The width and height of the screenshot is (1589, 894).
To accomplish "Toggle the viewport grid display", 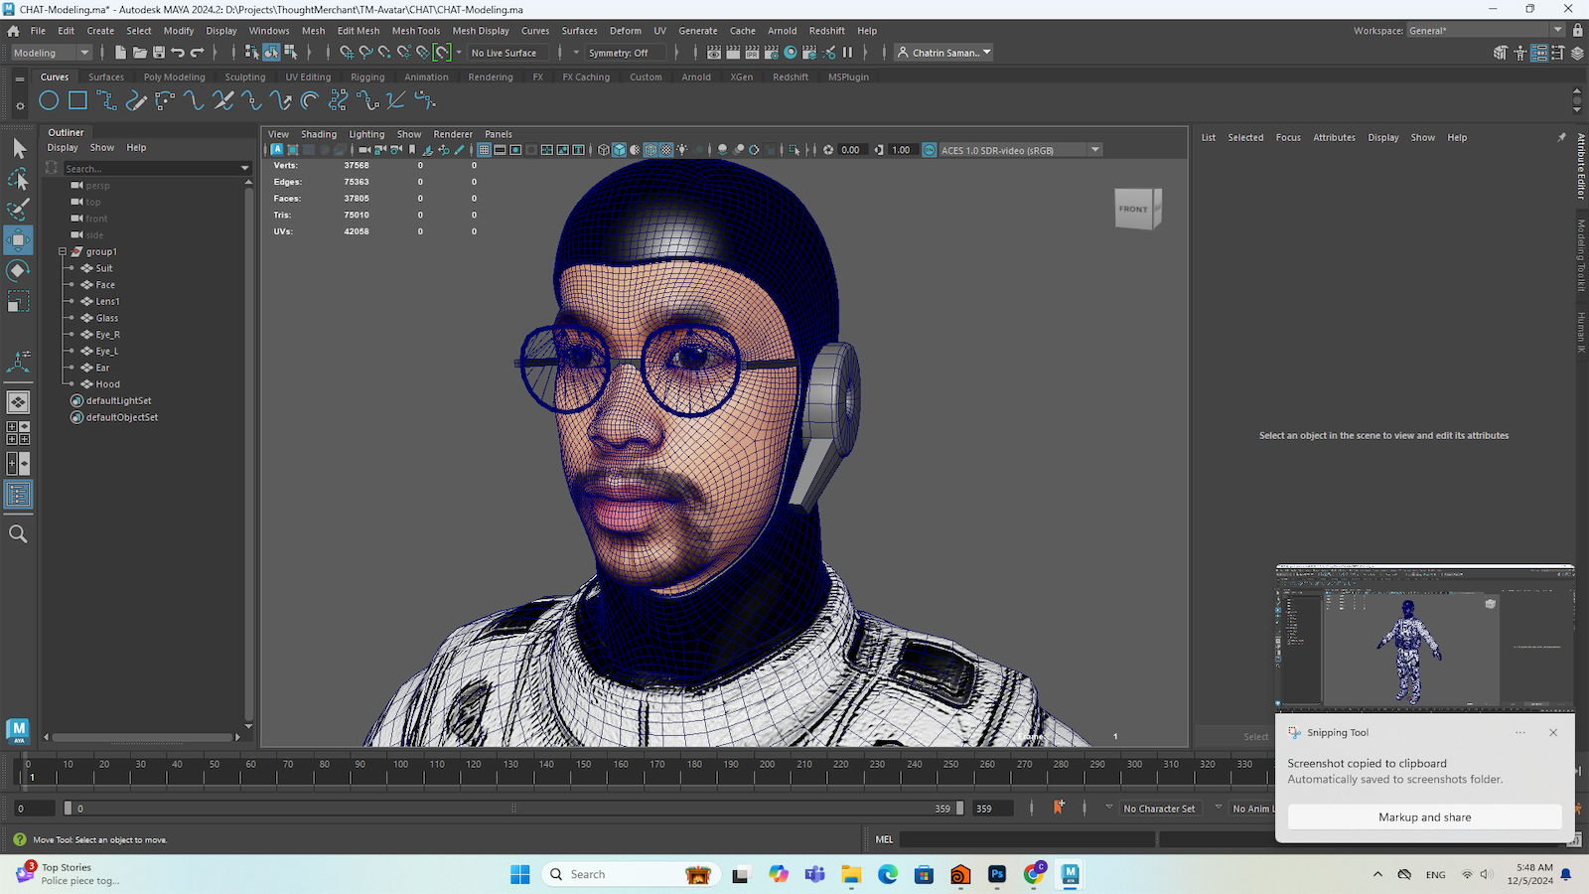I will point(484,150).
